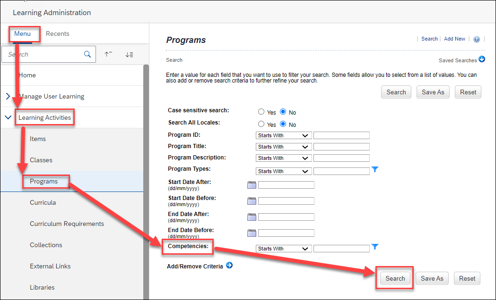Switch to the Recents tab
The height and width of the screenshot is (300, 496).
57,33
